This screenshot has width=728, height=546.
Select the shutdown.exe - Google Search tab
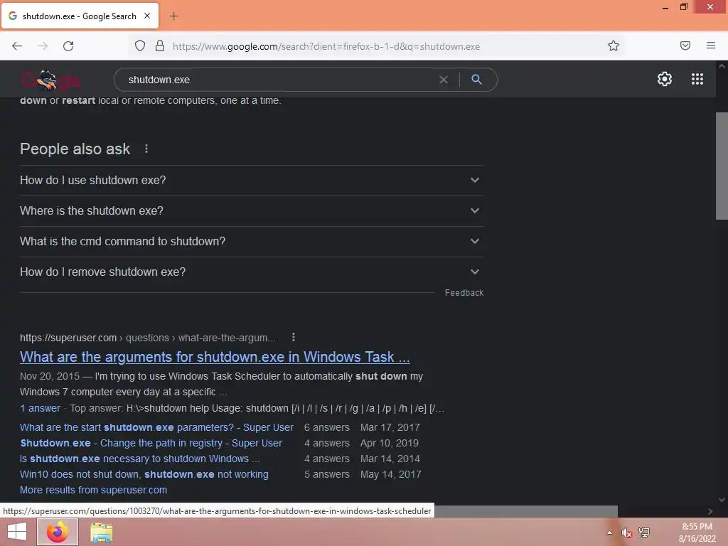coord(80,16)
